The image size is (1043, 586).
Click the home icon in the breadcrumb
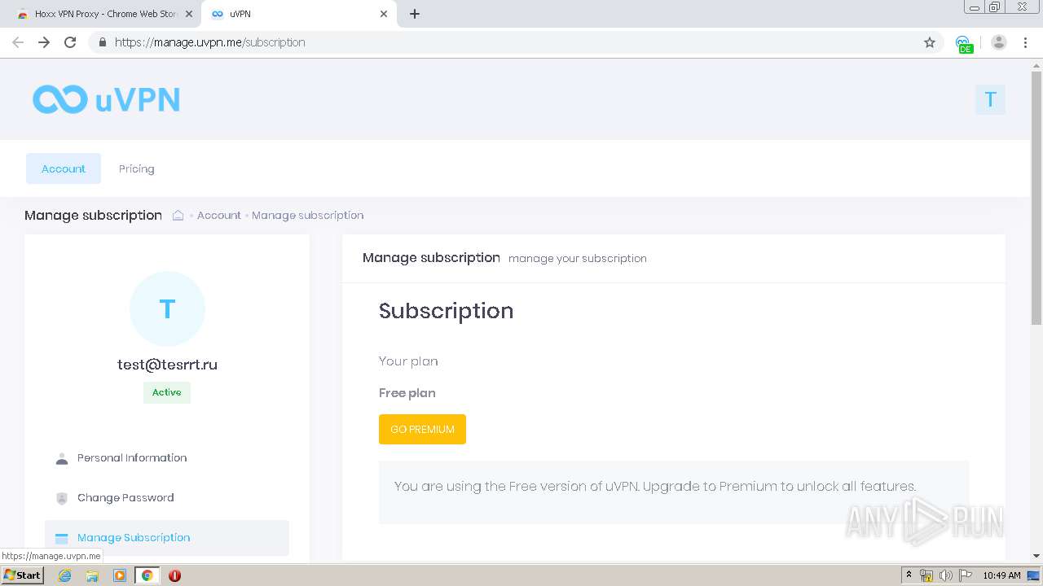pyautogui.click(x=178, y=215)
